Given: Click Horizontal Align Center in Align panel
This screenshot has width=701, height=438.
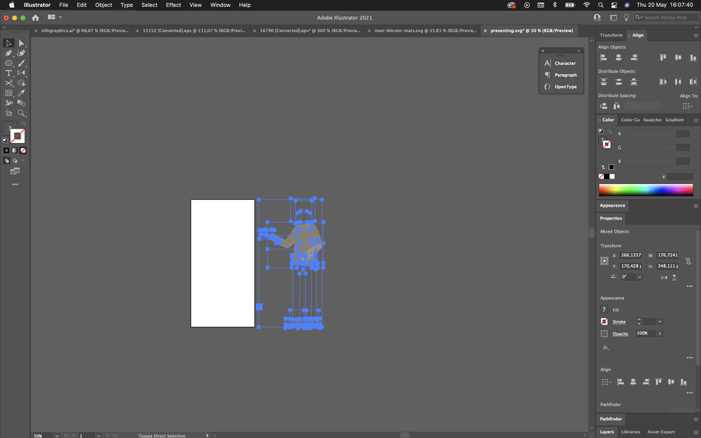Looking at the screenshot, I should pos(618,57).
